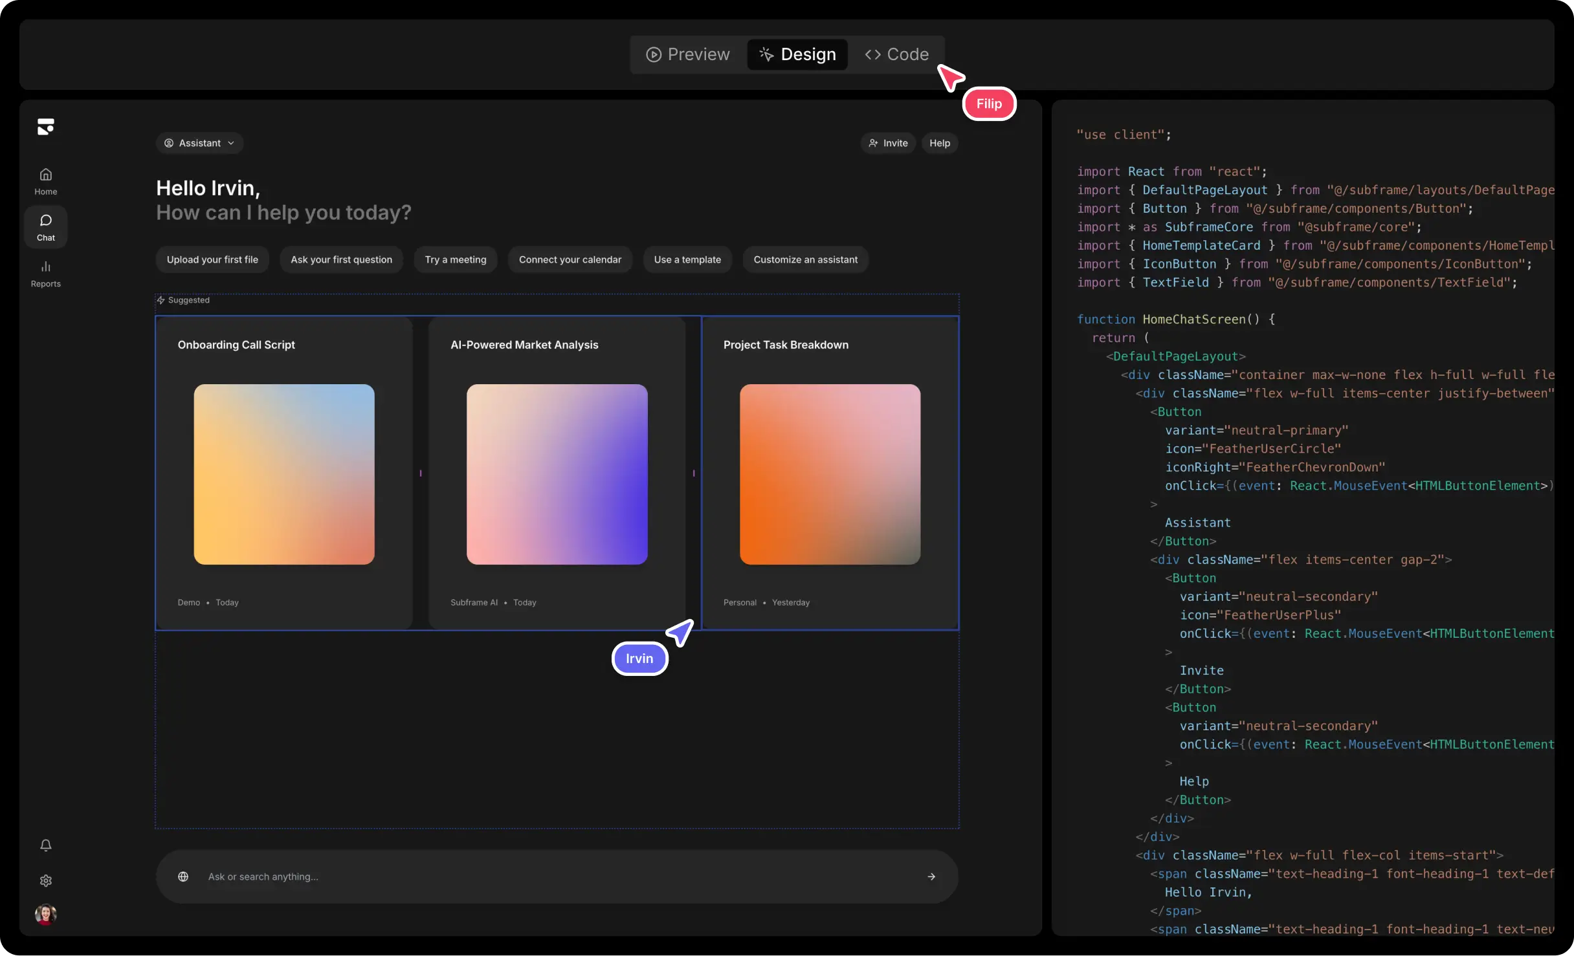The width and height of the screenshot is (1574, 956).
Task: Click 'Use a template'
Action: [687, 259]
